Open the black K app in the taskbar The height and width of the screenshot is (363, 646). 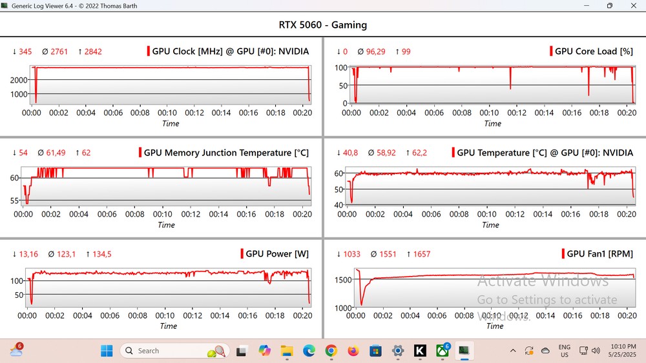pos(420,351)
